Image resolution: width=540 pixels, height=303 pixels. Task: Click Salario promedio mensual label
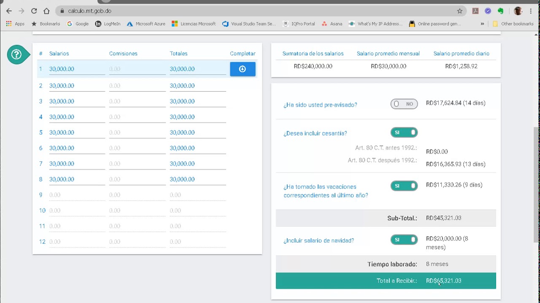click(388, 53)
